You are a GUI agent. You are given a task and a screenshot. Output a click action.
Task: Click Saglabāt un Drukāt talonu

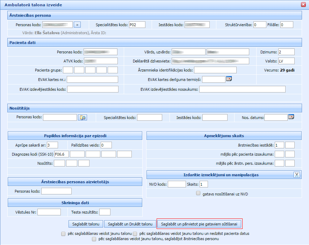point(130,224)
